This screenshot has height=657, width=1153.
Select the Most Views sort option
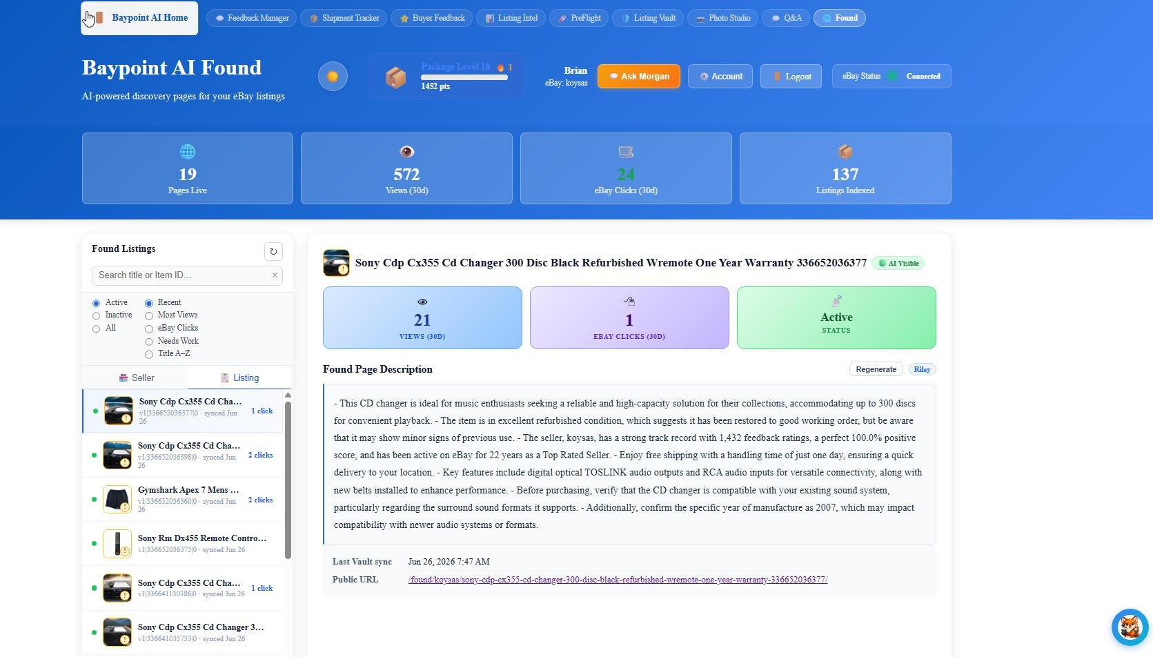148,316
